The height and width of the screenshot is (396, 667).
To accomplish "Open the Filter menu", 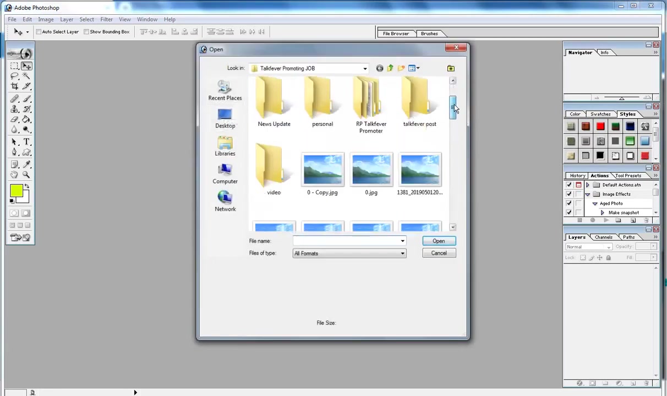I will point(106,19).
